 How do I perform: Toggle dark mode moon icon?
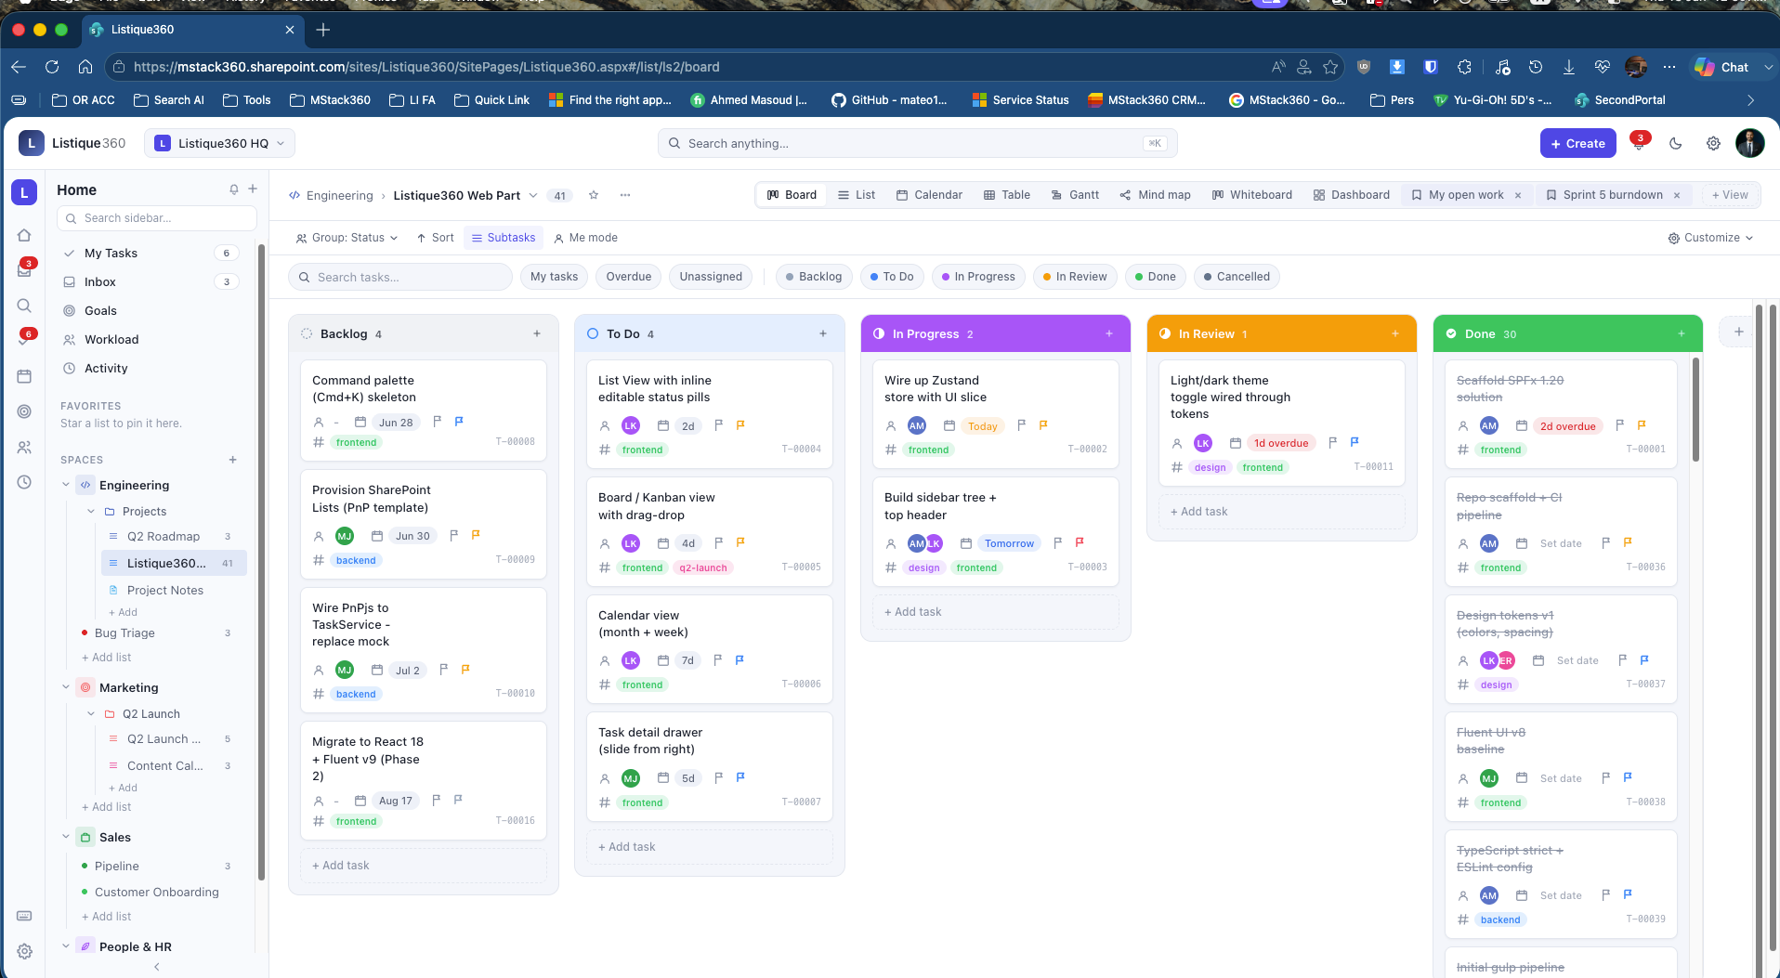tap(1676, 143)
